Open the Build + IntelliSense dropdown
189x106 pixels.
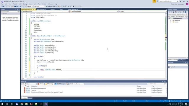point(77,84)
